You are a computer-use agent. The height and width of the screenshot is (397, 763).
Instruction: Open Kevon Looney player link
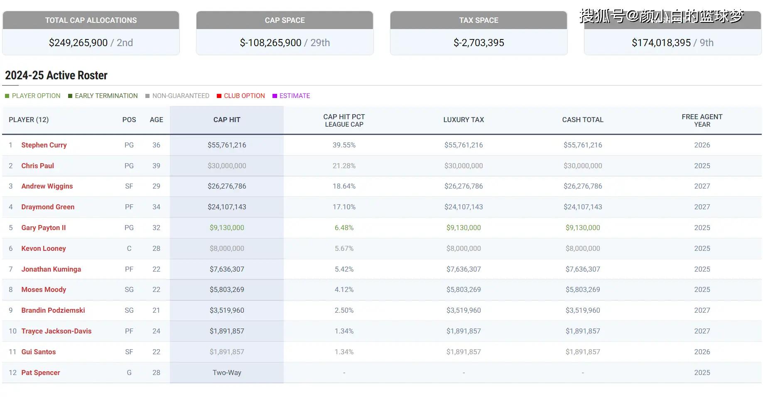(x=43, y=248)
